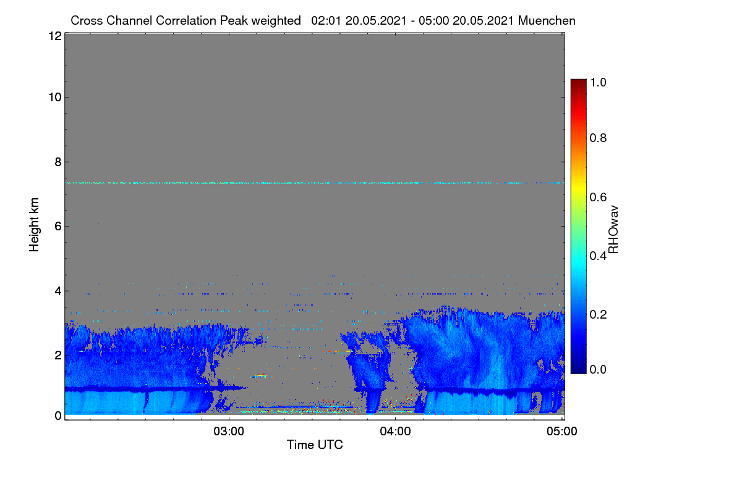Click the 4 km height tick label
Screen dimensions: 742x494
tap(58, 290)
